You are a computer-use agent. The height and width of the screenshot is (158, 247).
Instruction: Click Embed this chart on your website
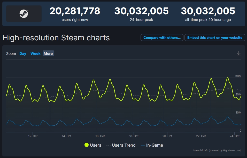215,37
